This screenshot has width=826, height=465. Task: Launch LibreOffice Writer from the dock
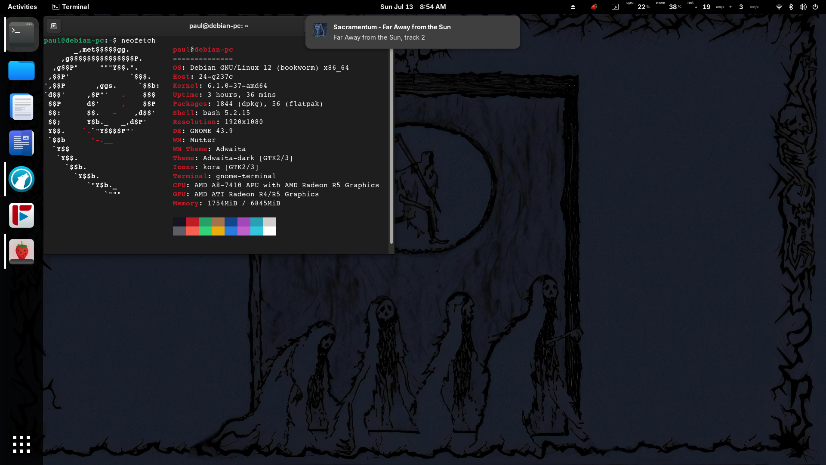pos(22,143)
